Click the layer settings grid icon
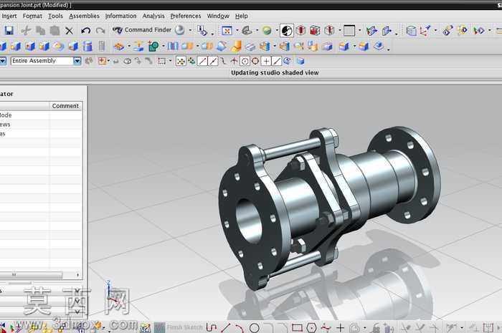This screenshot has width=502, height=333. click(x=411, y=31)
